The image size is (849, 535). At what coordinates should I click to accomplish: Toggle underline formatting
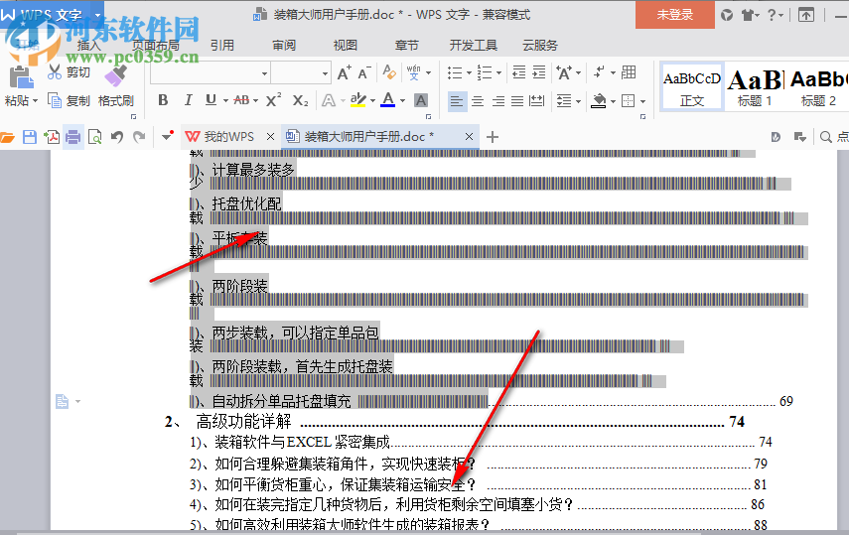pos(211,100)
